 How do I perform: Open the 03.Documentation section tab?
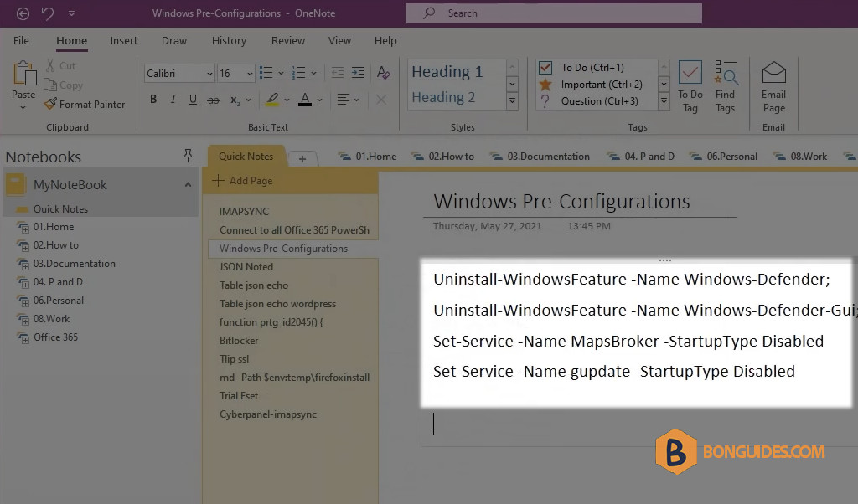point(540,157)
